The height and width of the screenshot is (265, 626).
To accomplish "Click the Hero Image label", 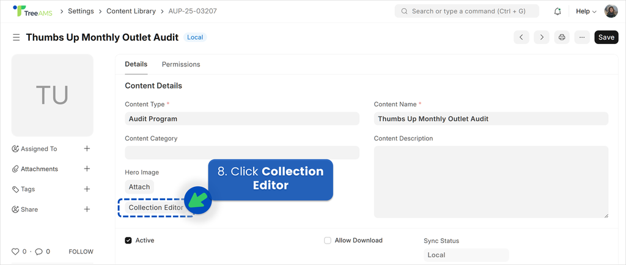I will (x=142, y=173).
